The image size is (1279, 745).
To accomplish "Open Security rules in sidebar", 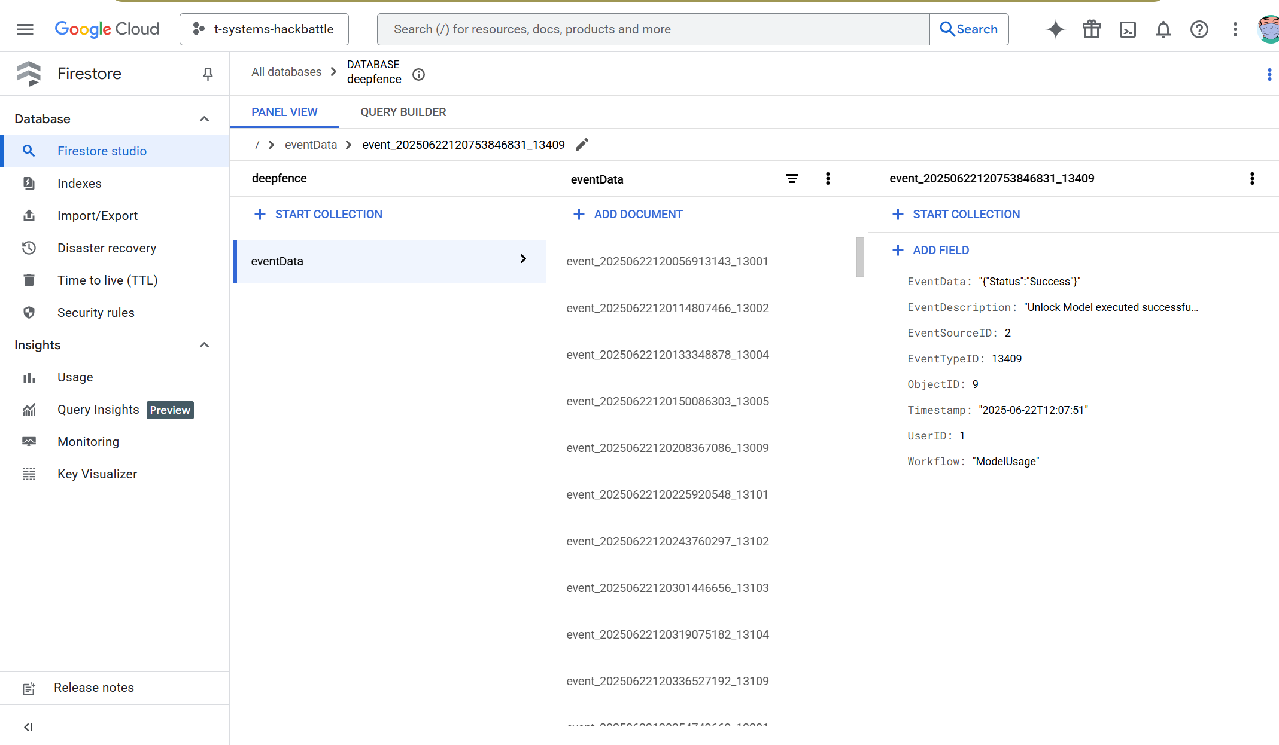I will [96, 313].
